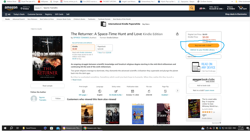Open Task View on taskbar
This screenshot has width=250, height=140.
point(17,128)
